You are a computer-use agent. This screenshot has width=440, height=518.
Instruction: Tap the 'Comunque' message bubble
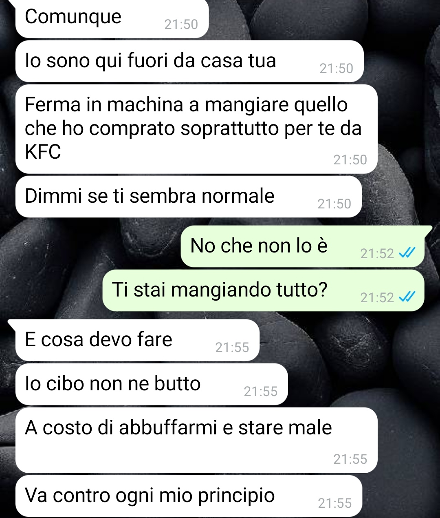pos(112,18)
